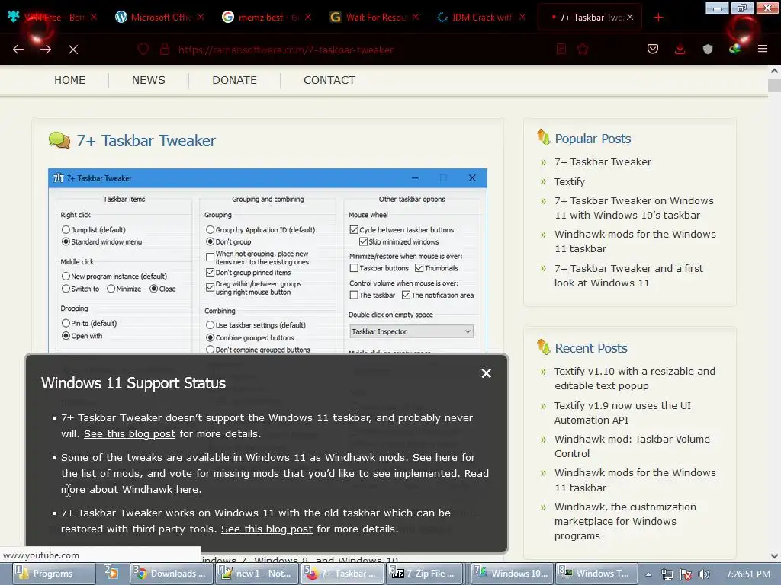Click the padlock site security icon
This screenshot has width=781, height=585.
tap(165, 50)
